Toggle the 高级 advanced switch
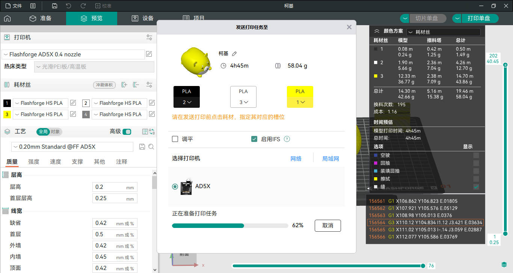Viewport: 513px width, 273px height. click(x=127, y=132)
